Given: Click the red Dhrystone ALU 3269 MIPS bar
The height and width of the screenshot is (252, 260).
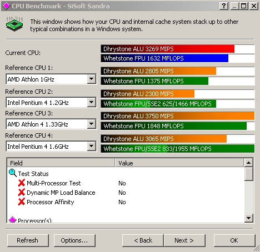Looking at the screenshot, I should tap(168, 49).
